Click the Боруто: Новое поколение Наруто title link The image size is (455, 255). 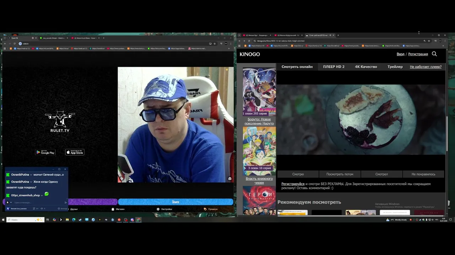click(x=259, y=121)
